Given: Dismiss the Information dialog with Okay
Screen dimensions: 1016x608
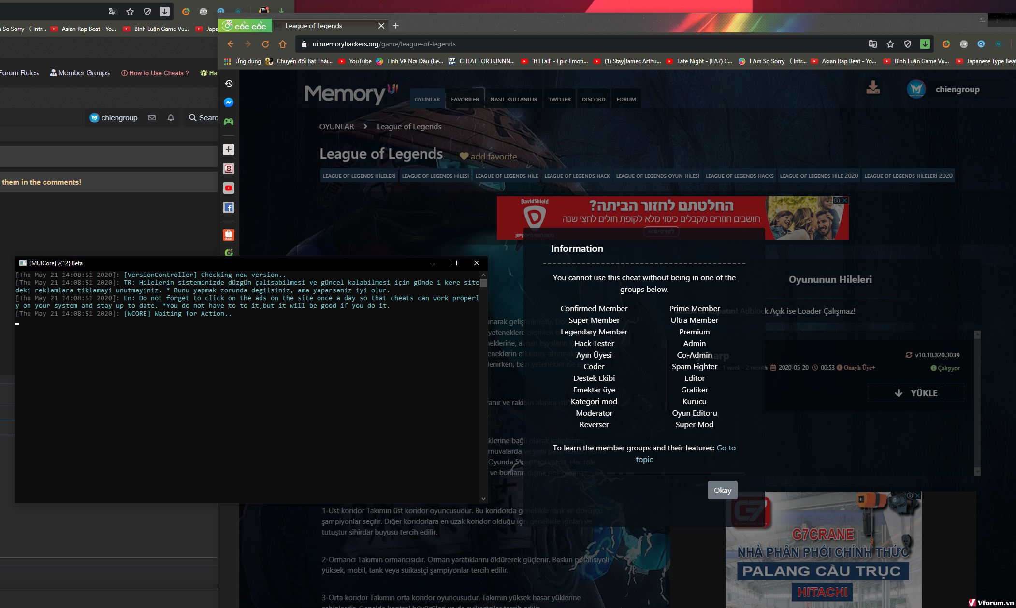Looking at the screenshot, I should pyautogui.click(x=723, y=490).
